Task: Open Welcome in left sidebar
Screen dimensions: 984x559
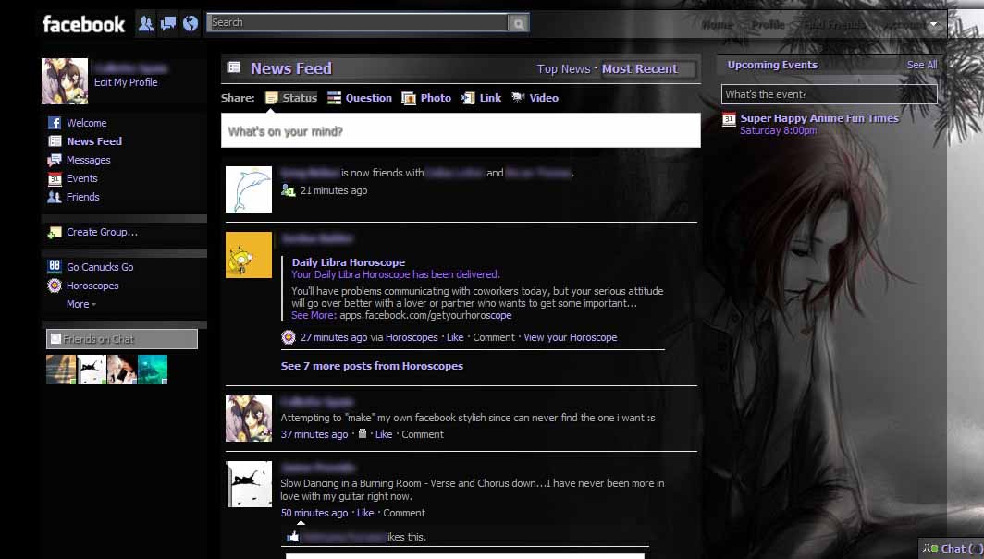Action: (x=87, y=123)
